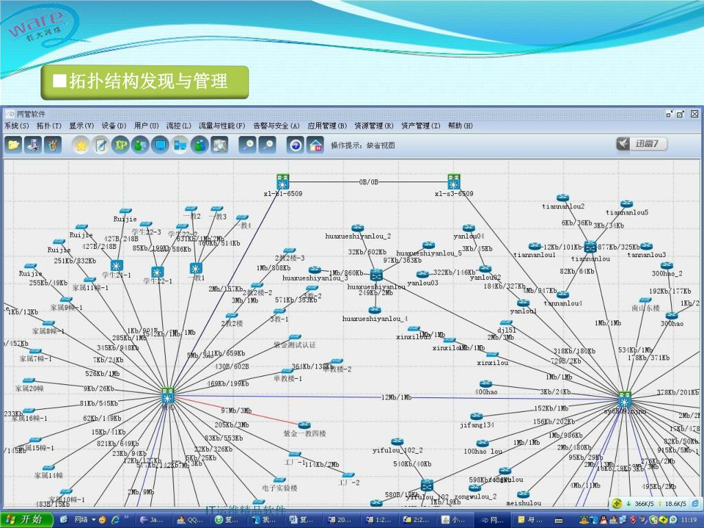Select the tiannanlou switch node
The height and width of the screenshot is (528, 704).
pyautogui.click(x=591, y=247)
